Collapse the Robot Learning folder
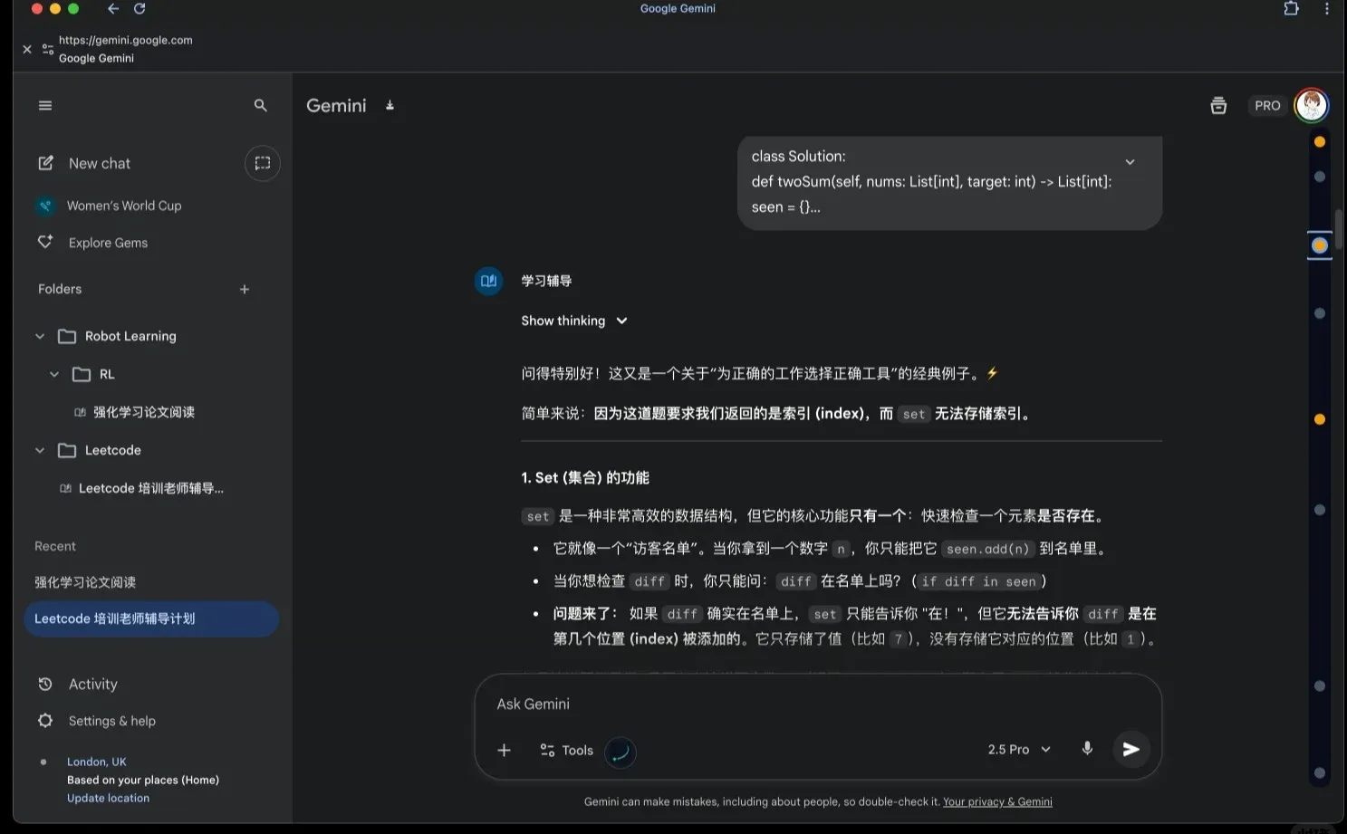1347x834 pixels. (40, 335)
